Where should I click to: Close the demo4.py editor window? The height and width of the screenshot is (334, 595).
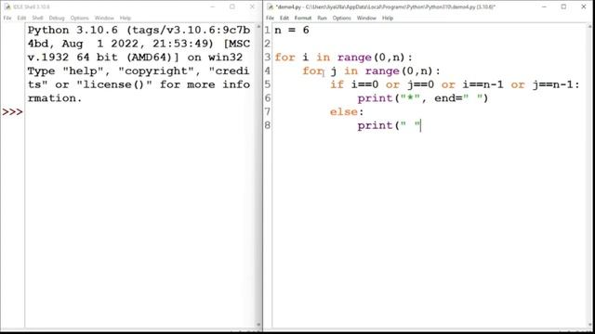tap(584, 6)
